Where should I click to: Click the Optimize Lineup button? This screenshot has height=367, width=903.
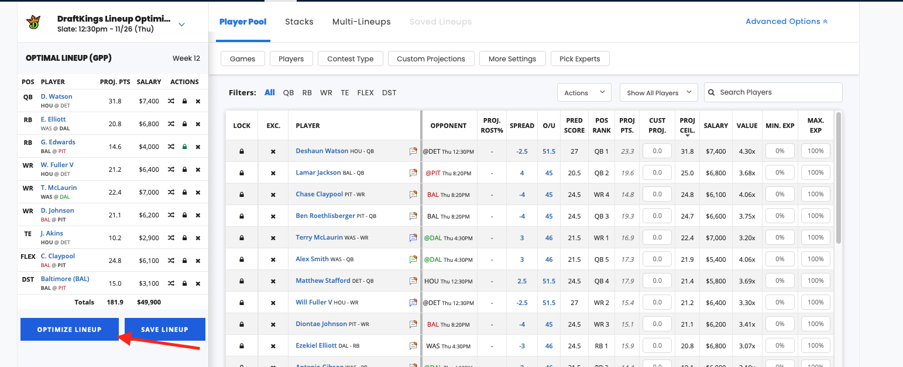(x=69, y=330)
